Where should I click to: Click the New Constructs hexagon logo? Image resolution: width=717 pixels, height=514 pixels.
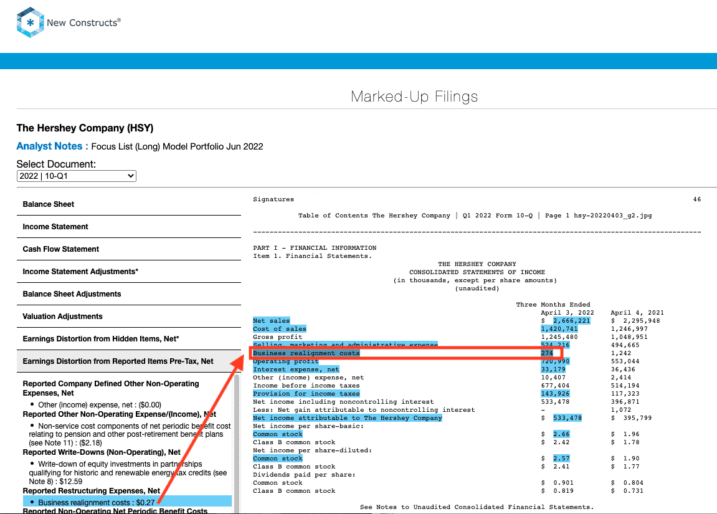click(30, 22)
